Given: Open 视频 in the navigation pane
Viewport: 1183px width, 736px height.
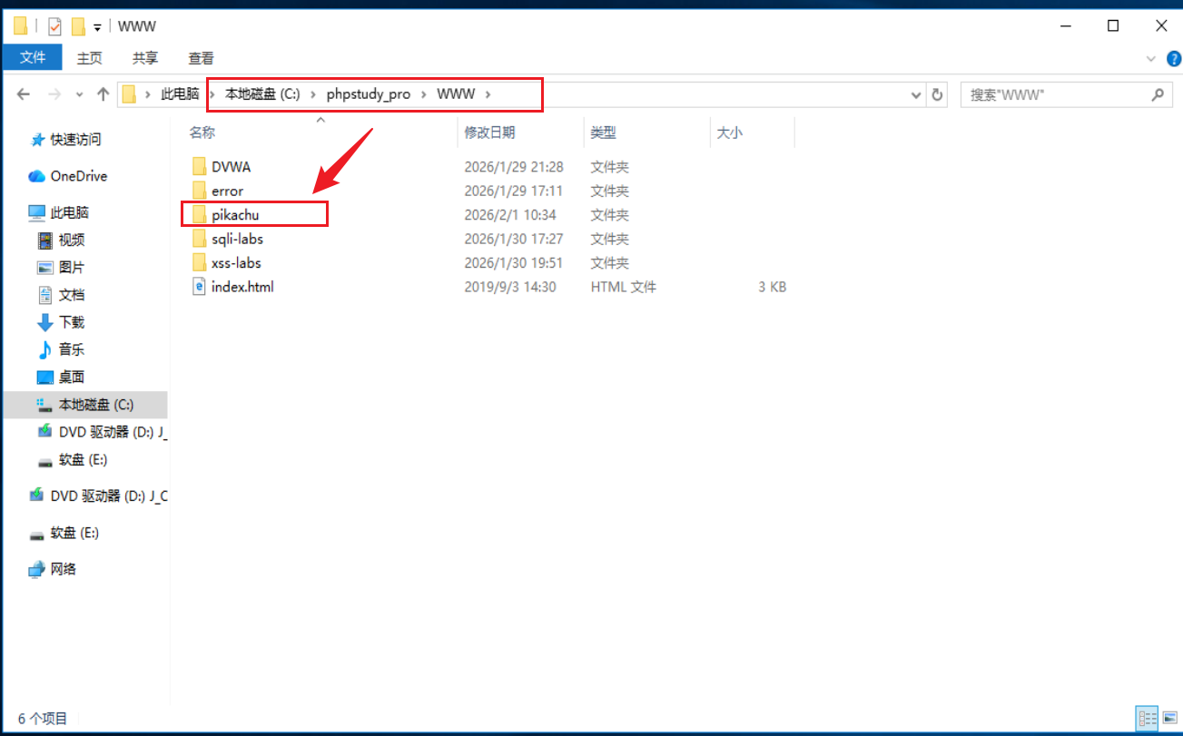Looking at the screenshot, I should [72, 240].
